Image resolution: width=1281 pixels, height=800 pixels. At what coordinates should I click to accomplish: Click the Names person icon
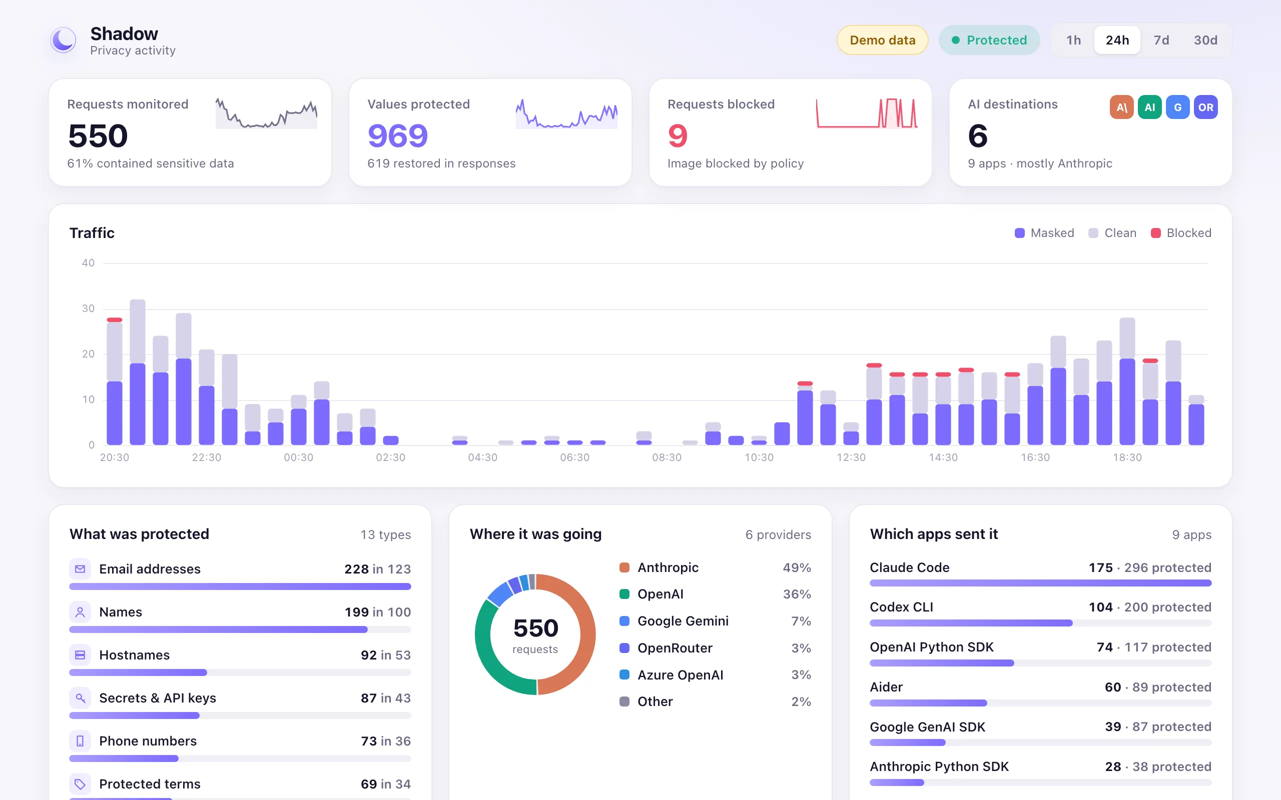tap(80, 612)
